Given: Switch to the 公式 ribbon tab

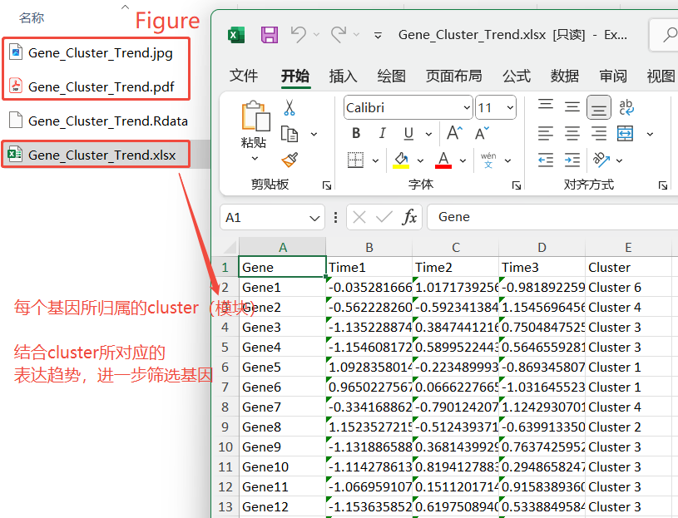Looking at the screenshot, I should 516,76.
